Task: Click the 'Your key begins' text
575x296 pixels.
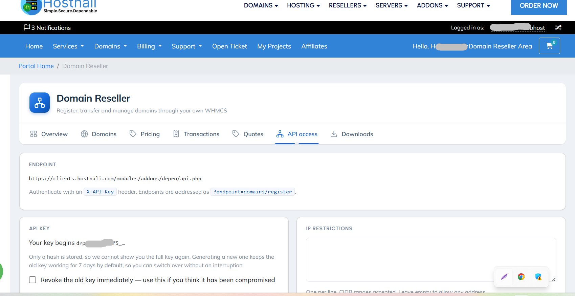Action: point(52,243)
